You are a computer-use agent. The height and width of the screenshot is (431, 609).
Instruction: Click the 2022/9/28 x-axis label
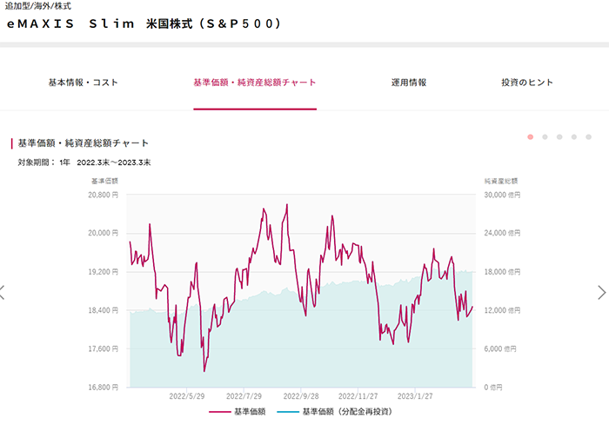301,396
